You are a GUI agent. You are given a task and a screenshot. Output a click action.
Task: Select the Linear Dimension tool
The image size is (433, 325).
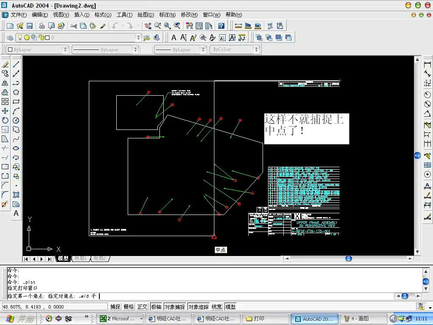coord(427,64)
